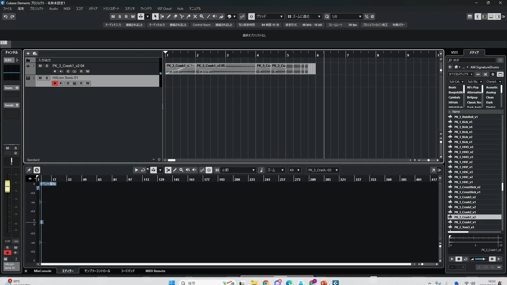Select PK_3_Kick_v5 in media list
507x285 pixels.
point(463,122)
